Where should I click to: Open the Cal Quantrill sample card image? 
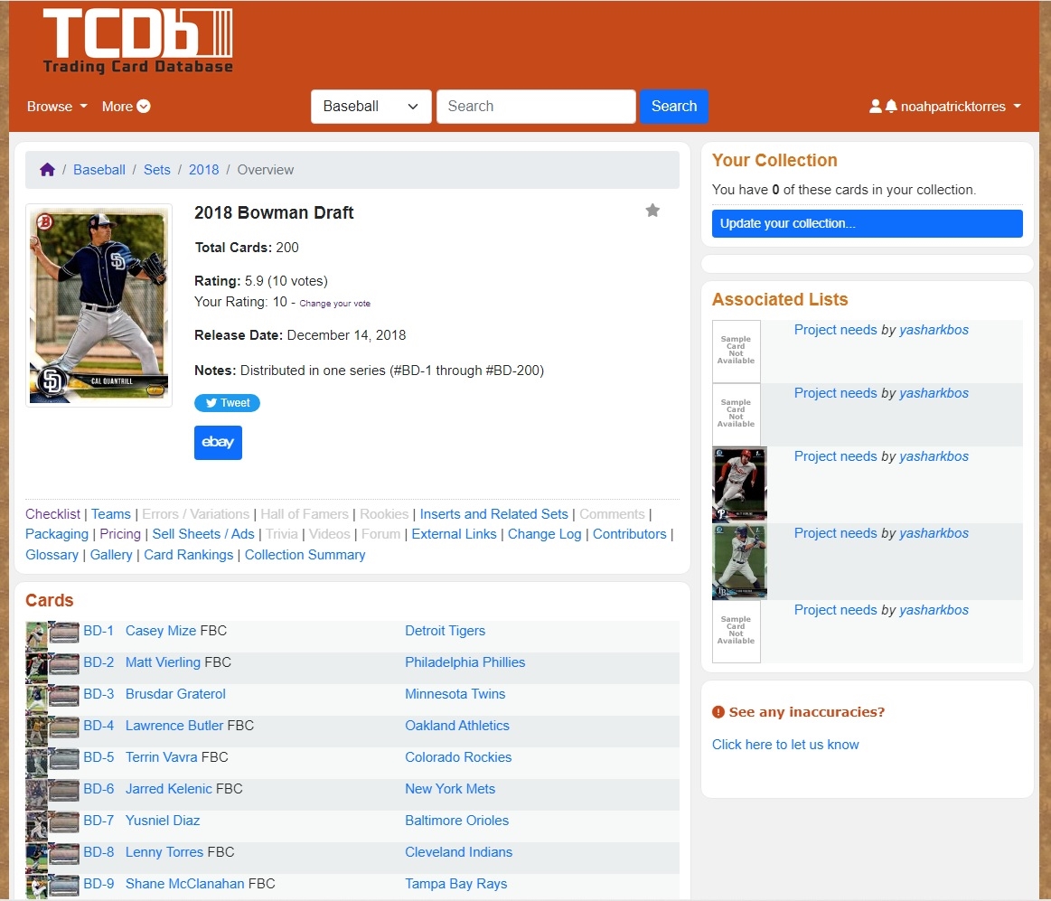pos(99,305)
